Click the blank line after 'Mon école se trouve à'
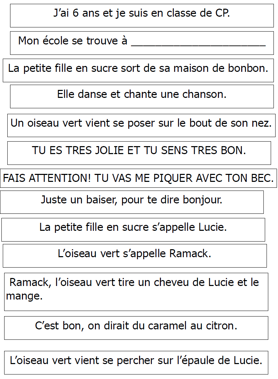278x379 pixels. pos(198,42)
